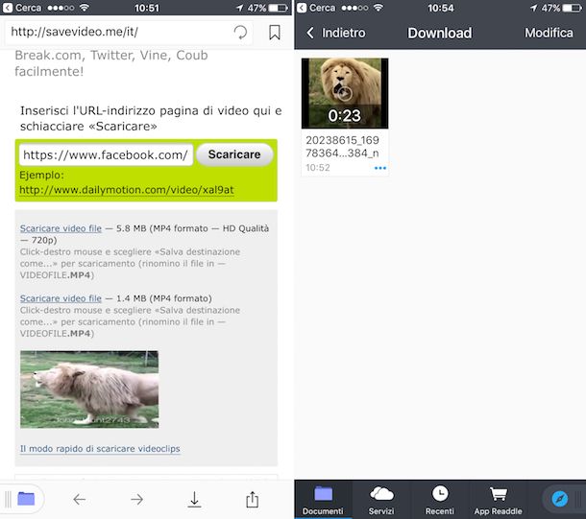Open the downloaded lion video thumbnail

pos(345,93)
